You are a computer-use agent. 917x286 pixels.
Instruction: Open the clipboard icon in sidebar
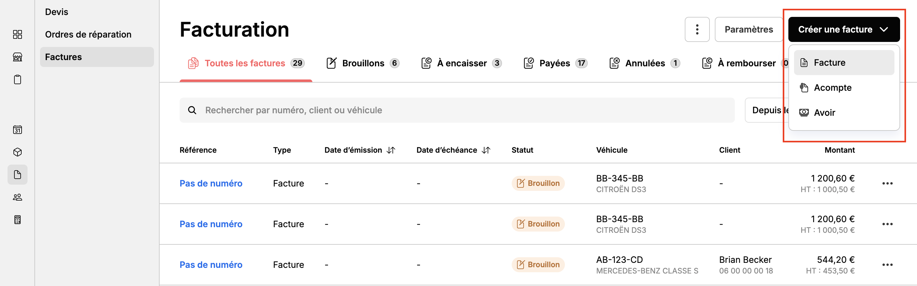click(18, 79)
